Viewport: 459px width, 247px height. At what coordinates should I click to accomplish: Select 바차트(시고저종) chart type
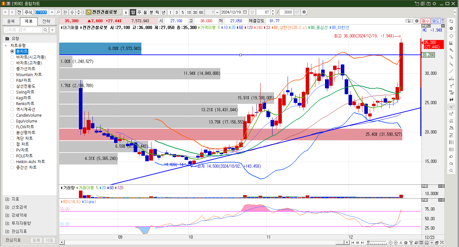(x=31, y=57)
